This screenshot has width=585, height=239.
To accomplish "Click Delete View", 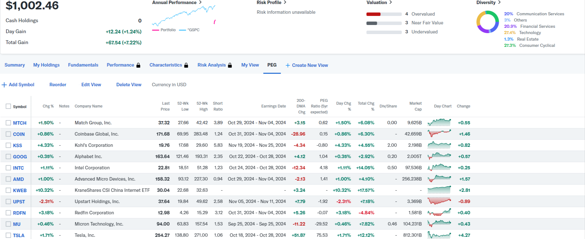I will tap(129, 85).
